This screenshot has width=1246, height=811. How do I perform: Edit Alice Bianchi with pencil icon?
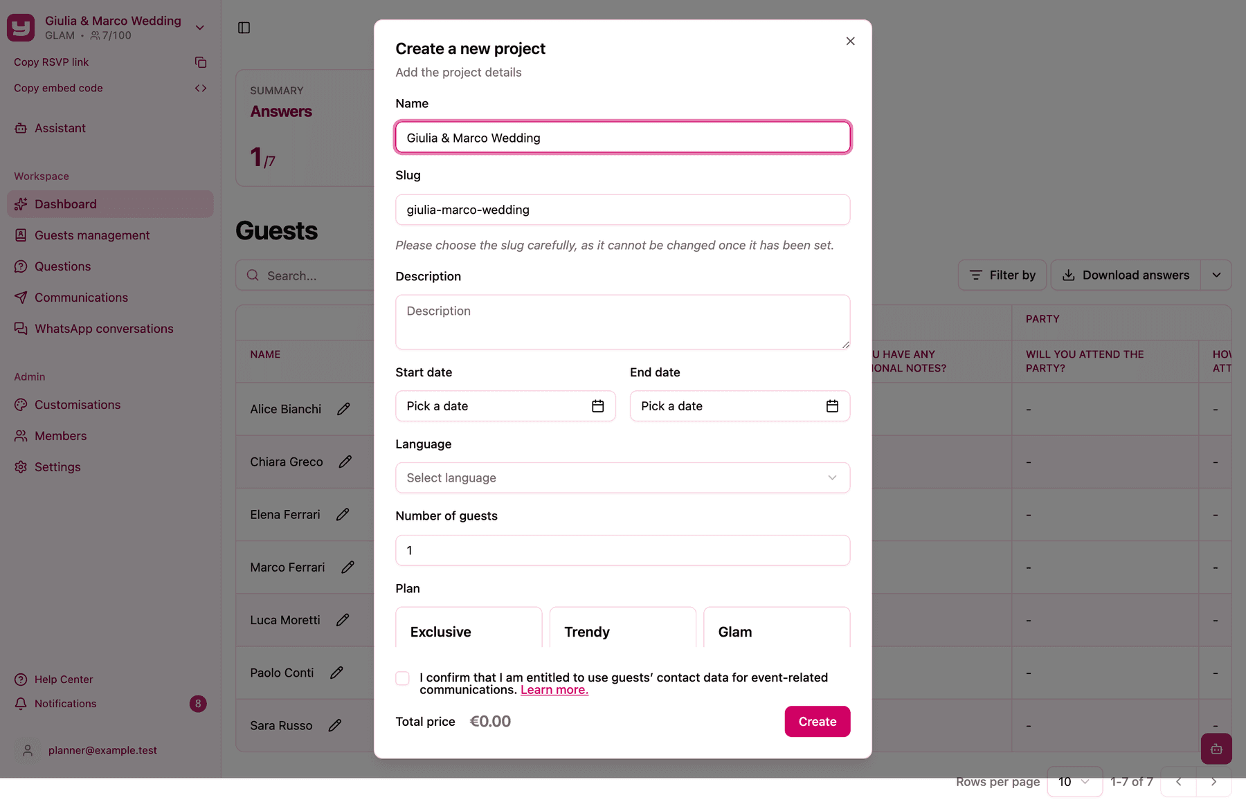point(343,409)
